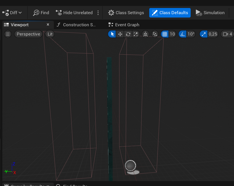Toggle grid snapping on or off

pos(164,34)
